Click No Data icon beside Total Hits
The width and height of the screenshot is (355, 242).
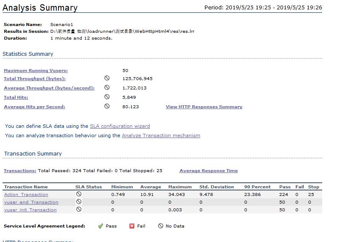click(x=107, y=97)
